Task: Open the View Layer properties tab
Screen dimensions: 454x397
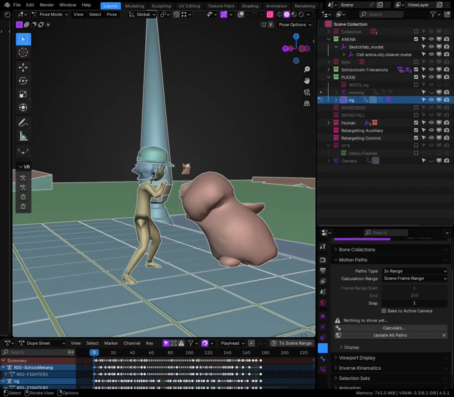Action: pos(323,281)
